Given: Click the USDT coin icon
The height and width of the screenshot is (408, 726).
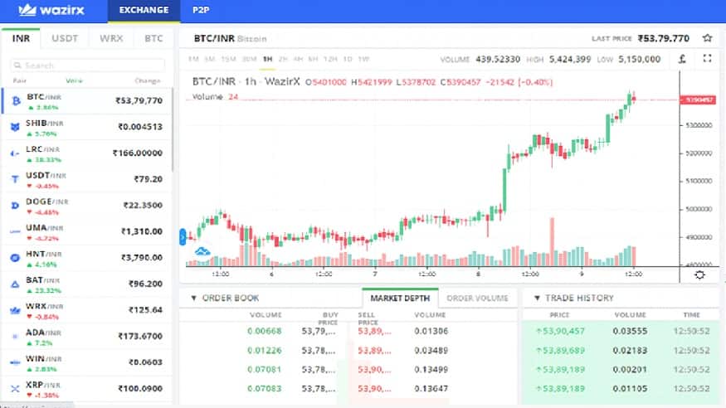Looking at the screenshot, I should point(15,179).
